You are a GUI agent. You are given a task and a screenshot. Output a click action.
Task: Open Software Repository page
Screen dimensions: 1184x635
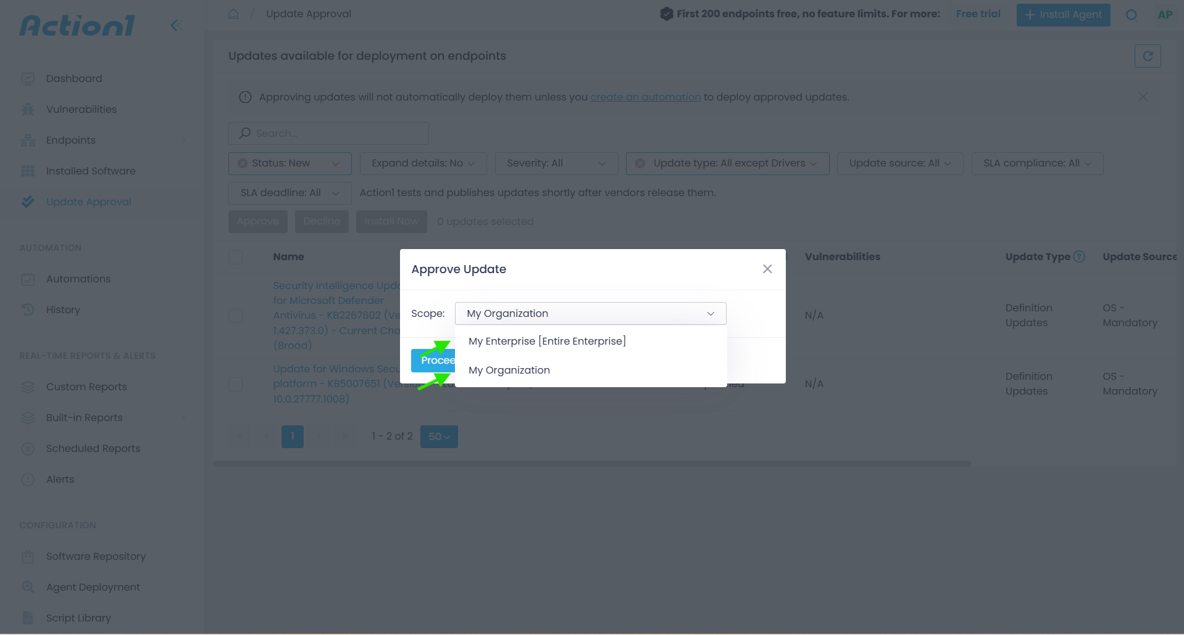click(96, 556)
